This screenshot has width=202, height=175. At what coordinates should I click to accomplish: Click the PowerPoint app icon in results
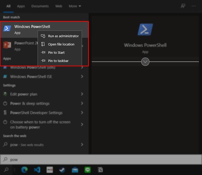(x=7, y=45)
